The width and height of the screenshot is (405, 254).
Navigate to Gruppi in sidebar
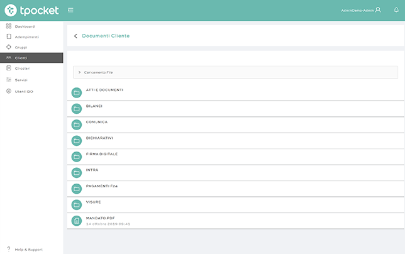[x=21, y=47]
